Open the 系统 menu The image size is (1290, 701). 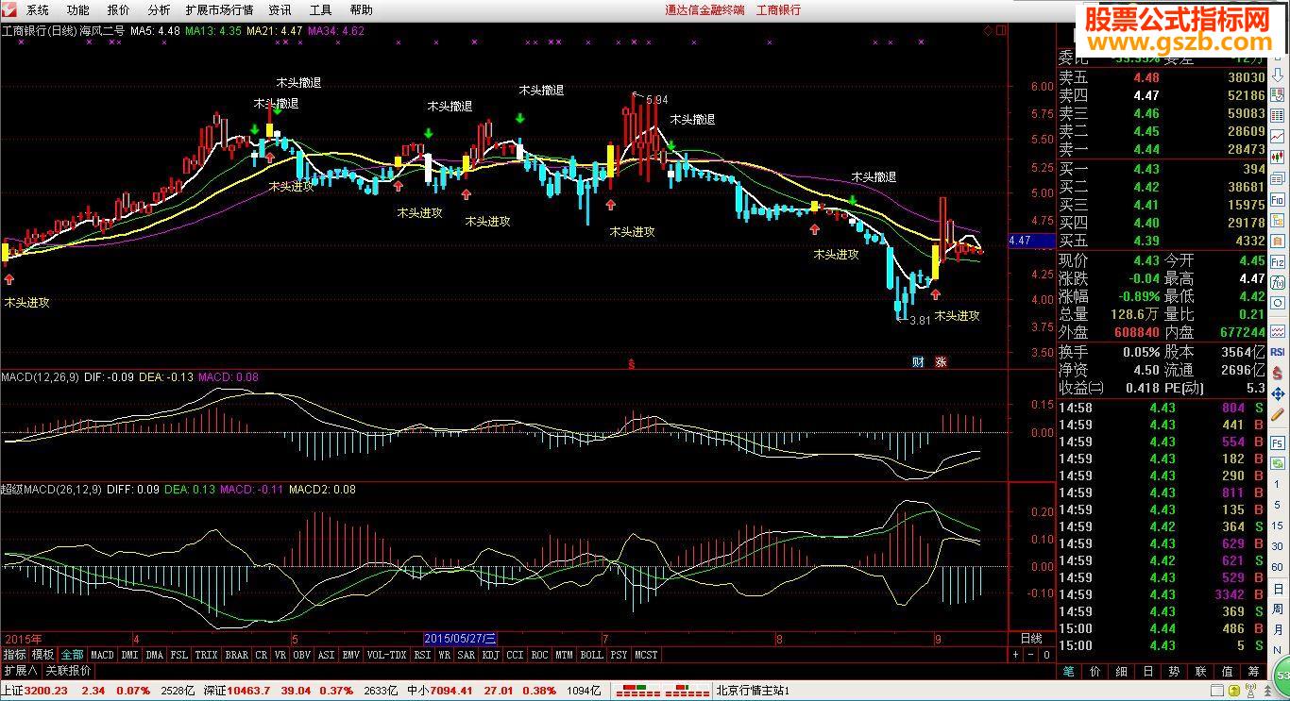tap(38, 9)
